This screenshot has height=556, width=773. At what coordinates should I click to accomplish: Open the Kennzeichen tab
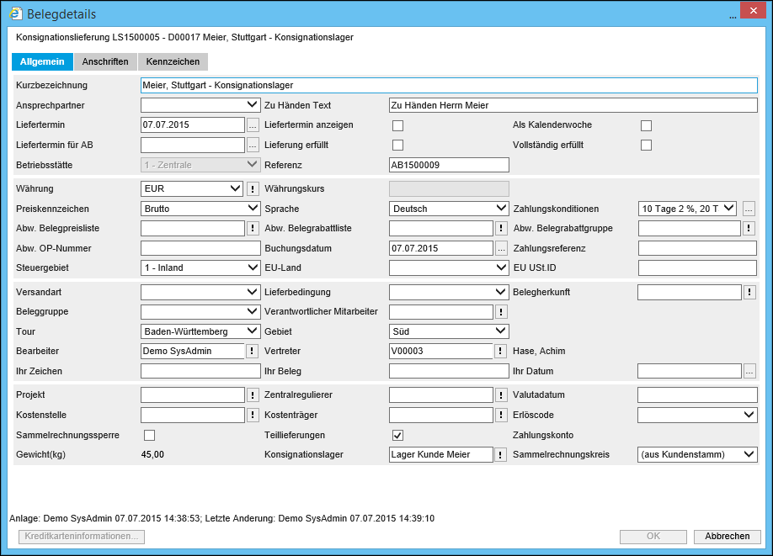pyautogui.click(x=173, y=62)
